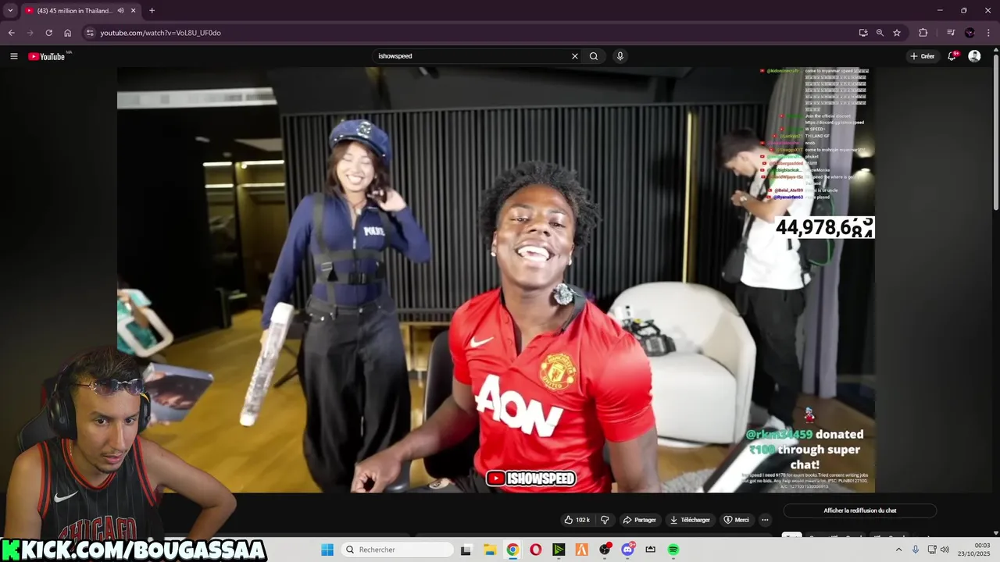The height and width of the screenshot is (562, 1000).
Task: Click Afficher la rediffusion du chat
Action: (859, 510)
